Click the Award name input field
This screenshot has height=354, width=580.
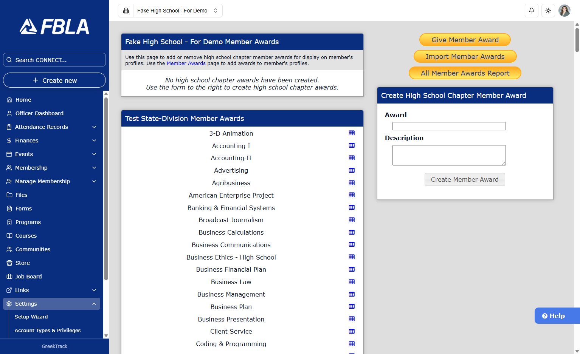click(449, 126)
